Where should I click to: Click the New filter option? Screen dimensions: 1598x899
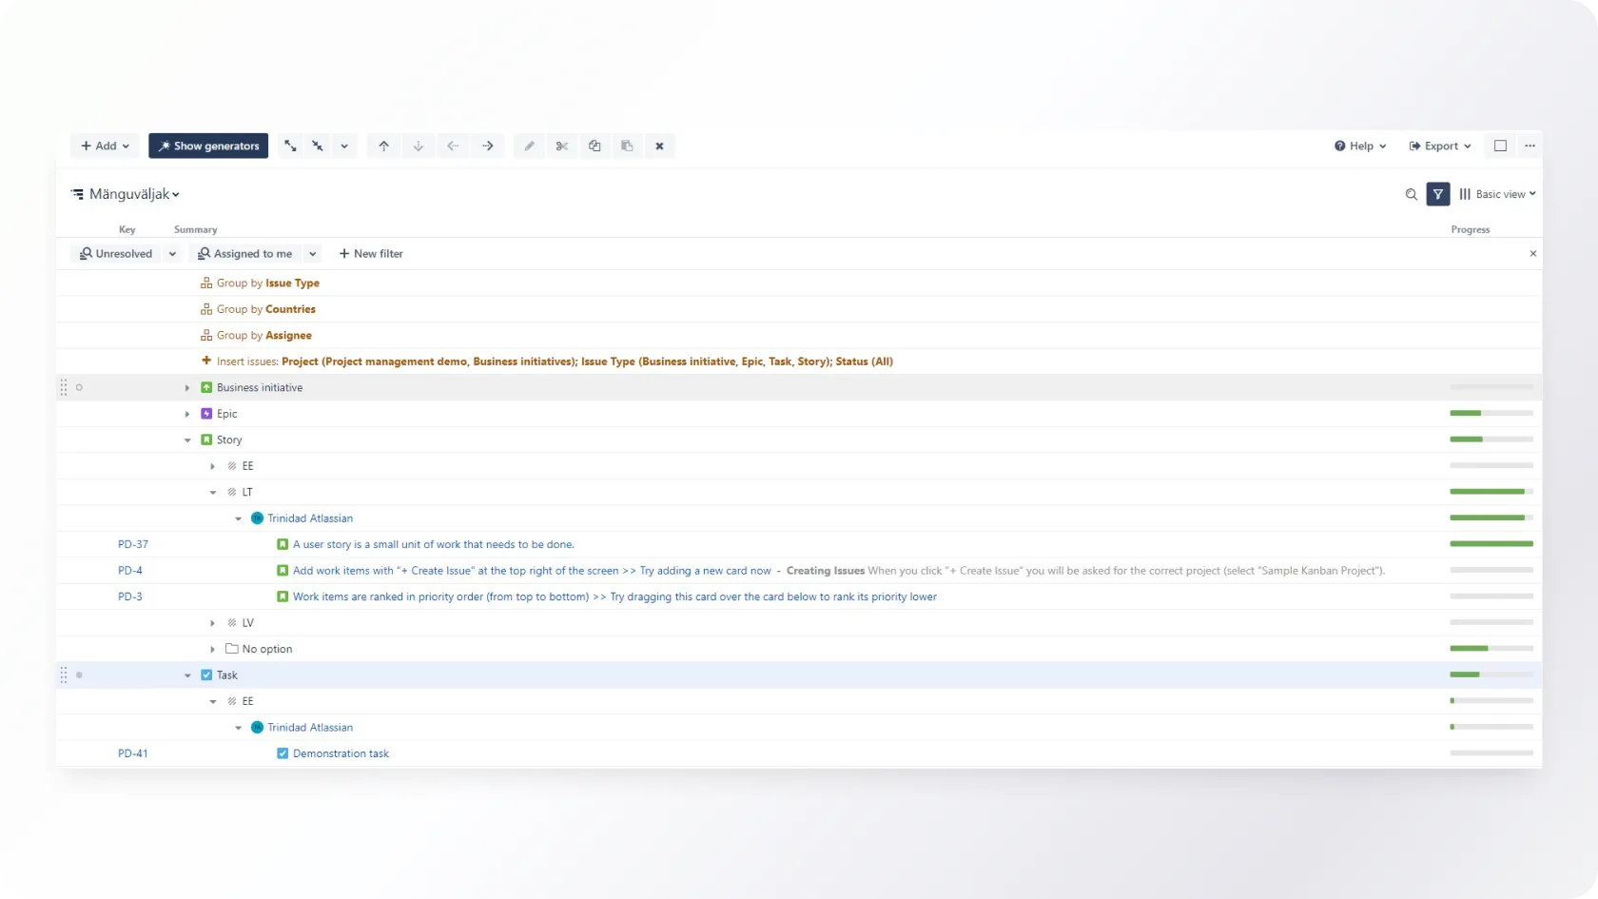[x=371, y=254]
